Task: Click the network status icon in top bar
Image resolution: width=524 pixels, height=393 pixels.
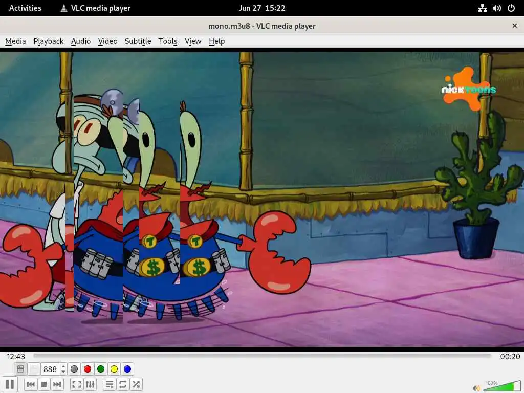Action: [x=482, y=8]
